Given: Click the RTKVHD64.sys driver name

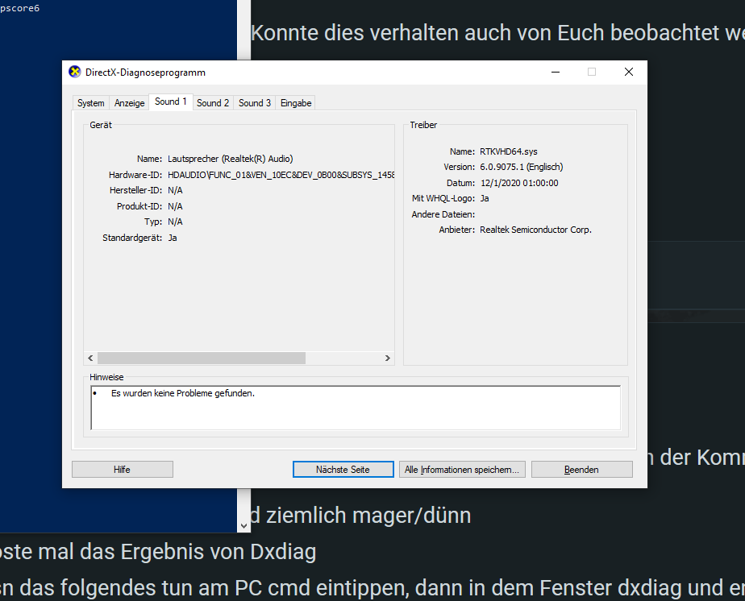Looking at the screenshot, I should coord(508,151).
